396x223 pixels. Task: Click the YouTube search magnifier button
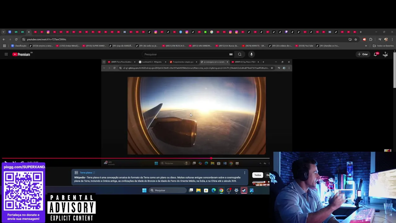pyautogui.click(x=240, y=54)
